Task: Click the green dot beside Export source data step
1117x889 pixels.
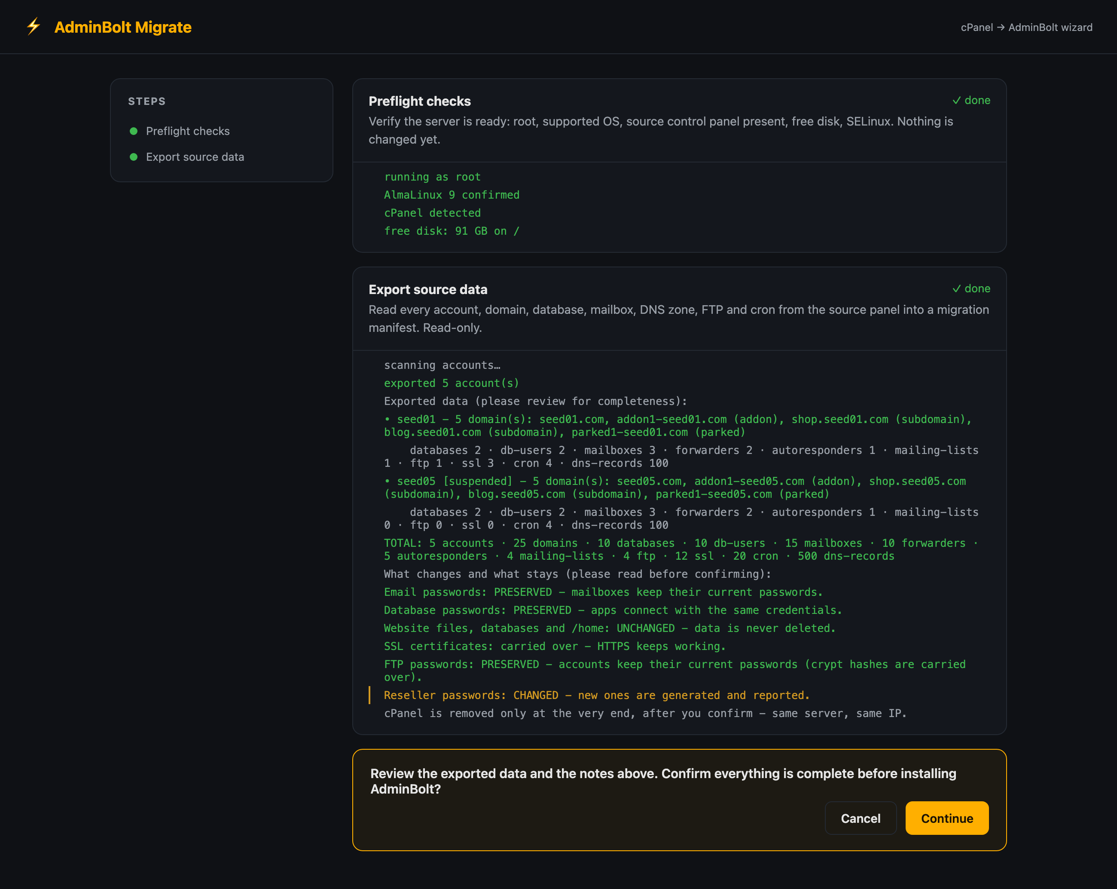Action: point(133,156)
